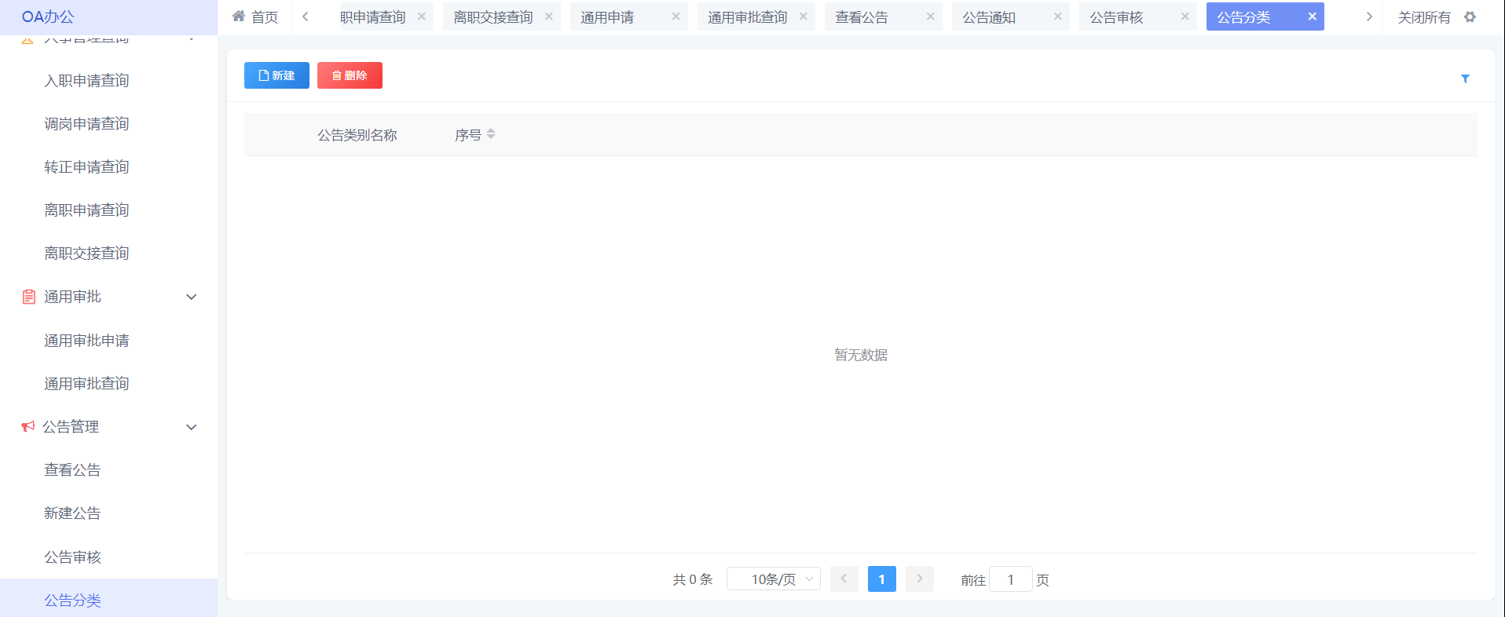Click the filter funnel icon

[x=1465, y=78]
